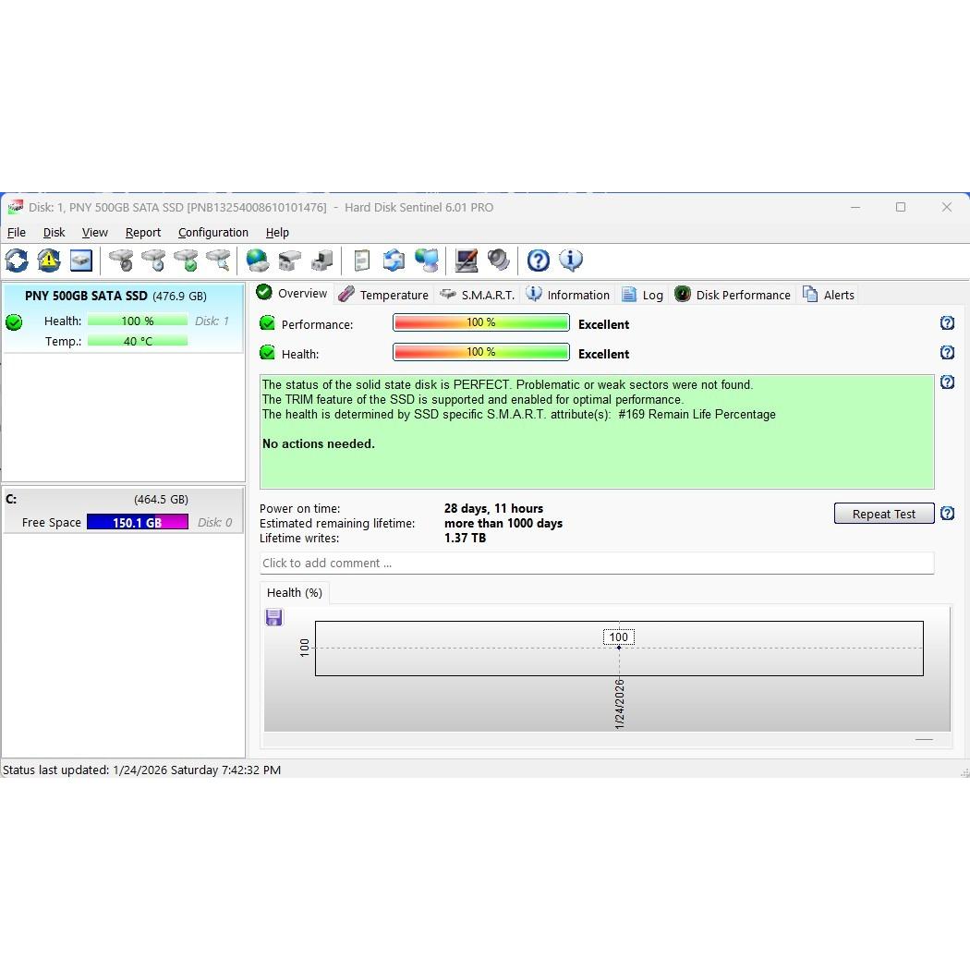
Task: Click the speaker sound toolbar icon
Action: [x=499, y=261]
